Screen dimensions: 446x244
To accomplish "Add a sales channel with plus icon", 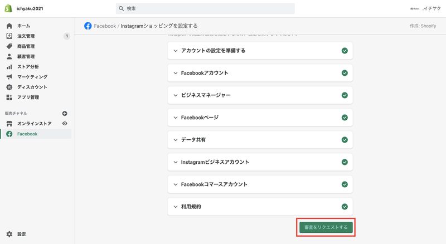I will pyautogui.click(x=65, y=113).
